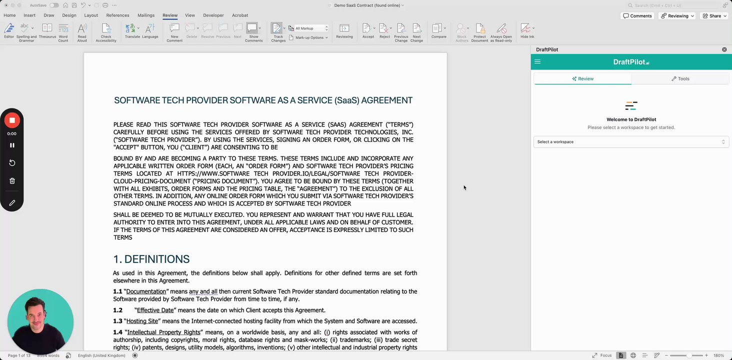732x360 pixels.
Task: Open the Home ribbon tab
Action: point(9,15)
